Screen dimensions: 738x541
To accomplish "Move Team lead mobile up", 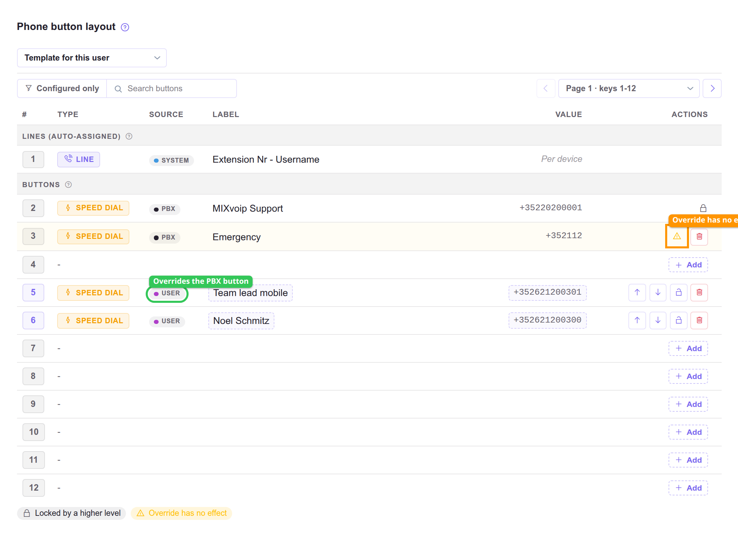I will tap(637, 292).
